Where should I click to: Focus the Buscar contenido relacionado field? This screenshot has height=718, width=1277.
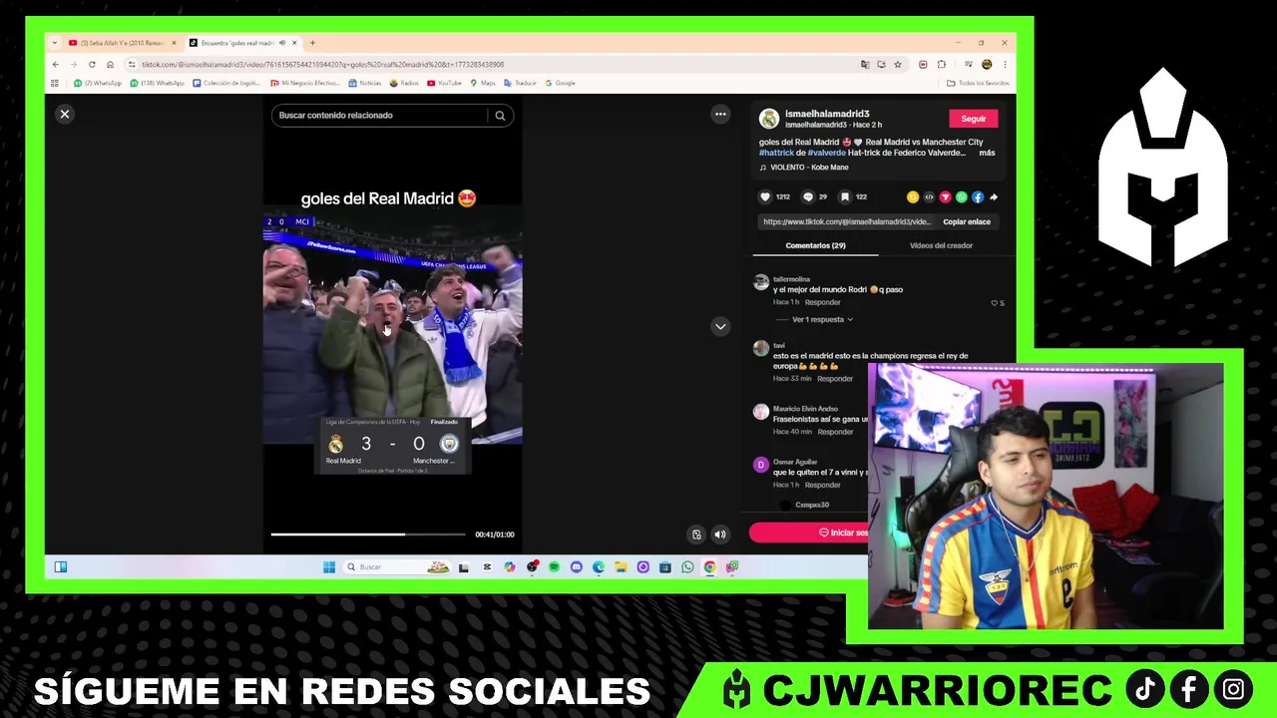point(379,116)
